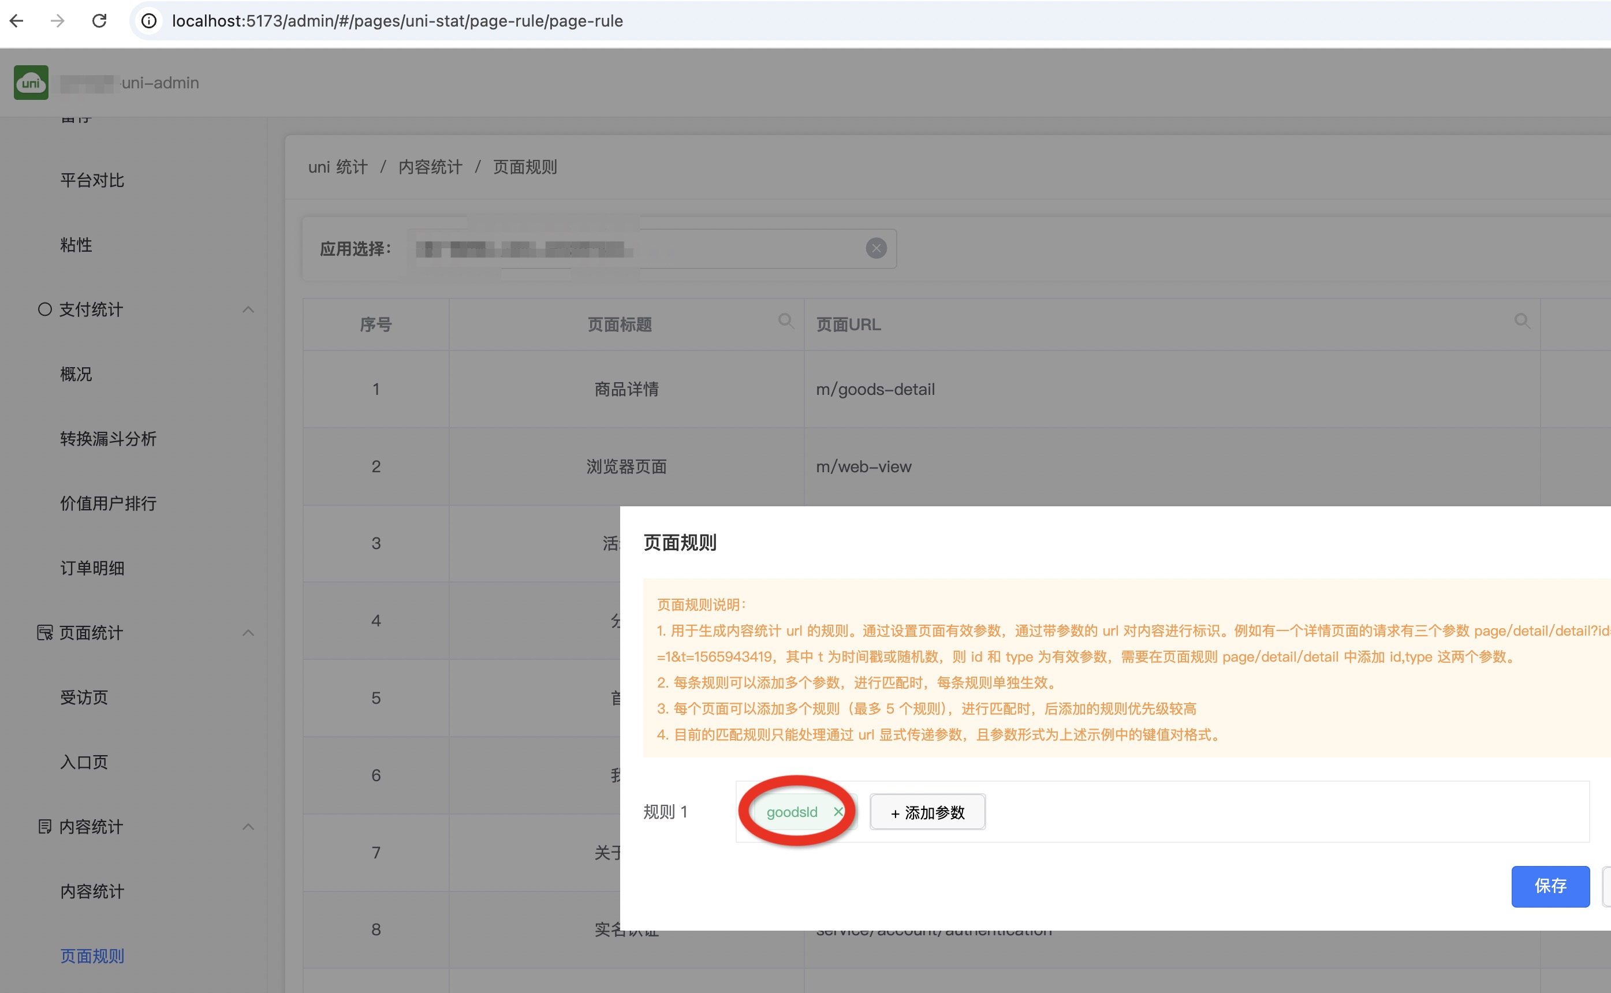The width and height of the screenshot is (1611, 993).
Task: Open the 平台对比 menu item
Action: click(x=92, y=181)
